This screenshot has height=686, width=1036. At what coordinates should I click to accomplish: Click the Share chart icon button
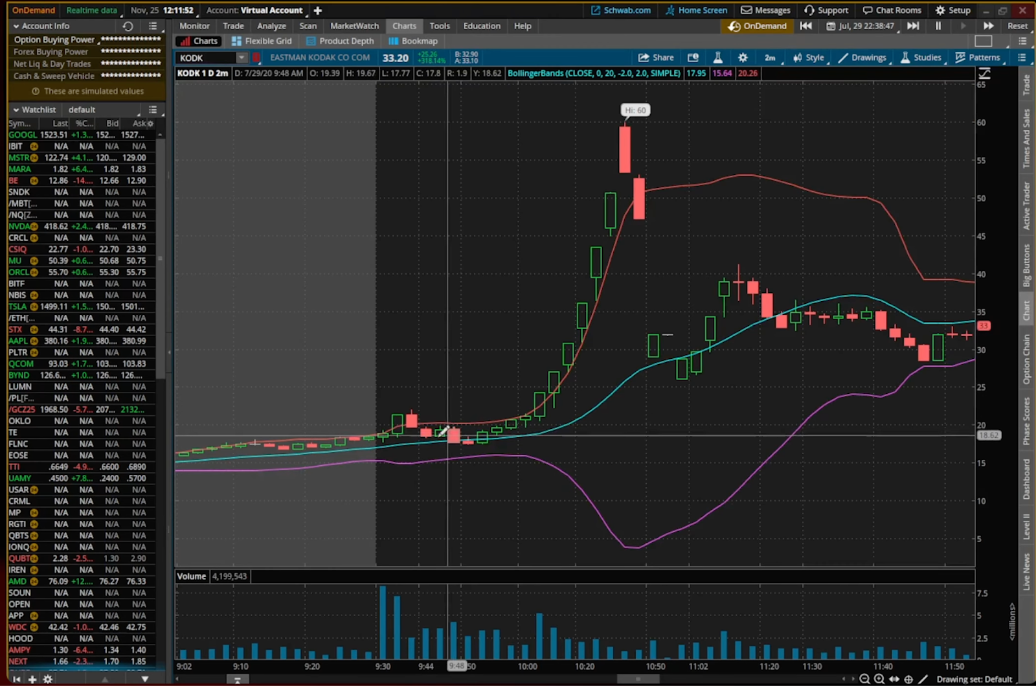pos(655,58)
